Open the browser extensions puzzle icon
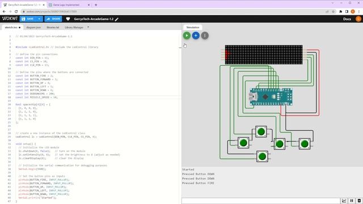 (340, 11)
